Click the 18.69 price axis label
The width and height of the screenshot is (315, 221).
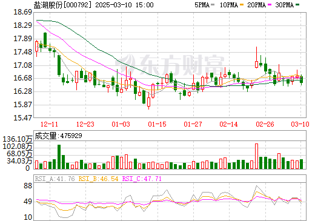[22, 12]
